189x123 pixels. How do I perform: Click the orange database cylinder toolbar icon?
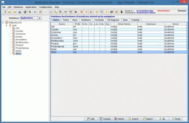tap(86, 12)
